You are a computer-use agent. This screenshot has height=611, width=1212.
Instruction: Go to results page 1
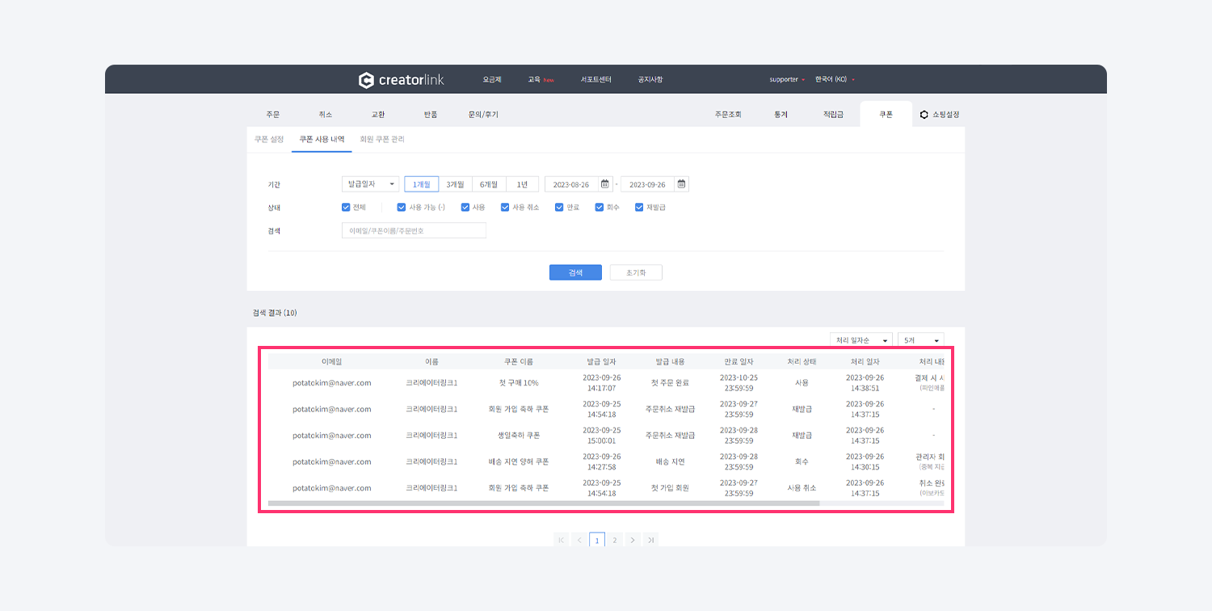coord(597,540)
